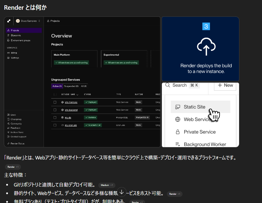Open the Main Platform project card

[74, 59]
